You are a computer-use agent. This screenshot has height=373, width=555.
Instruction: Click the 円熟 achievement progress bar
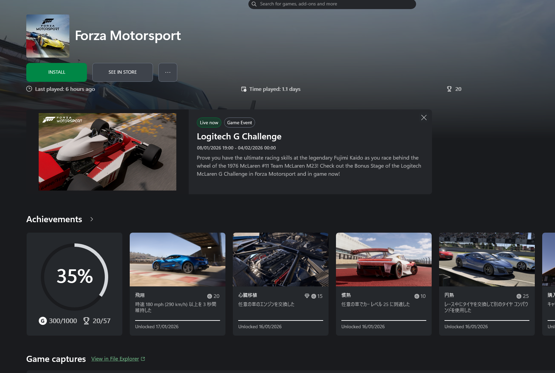(x=487, y=320)
